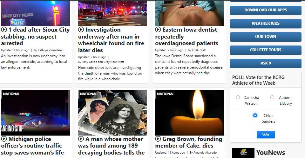305x158 pixels.
Task: Open the Download Our Apps sidebar button
Action: 266,10
